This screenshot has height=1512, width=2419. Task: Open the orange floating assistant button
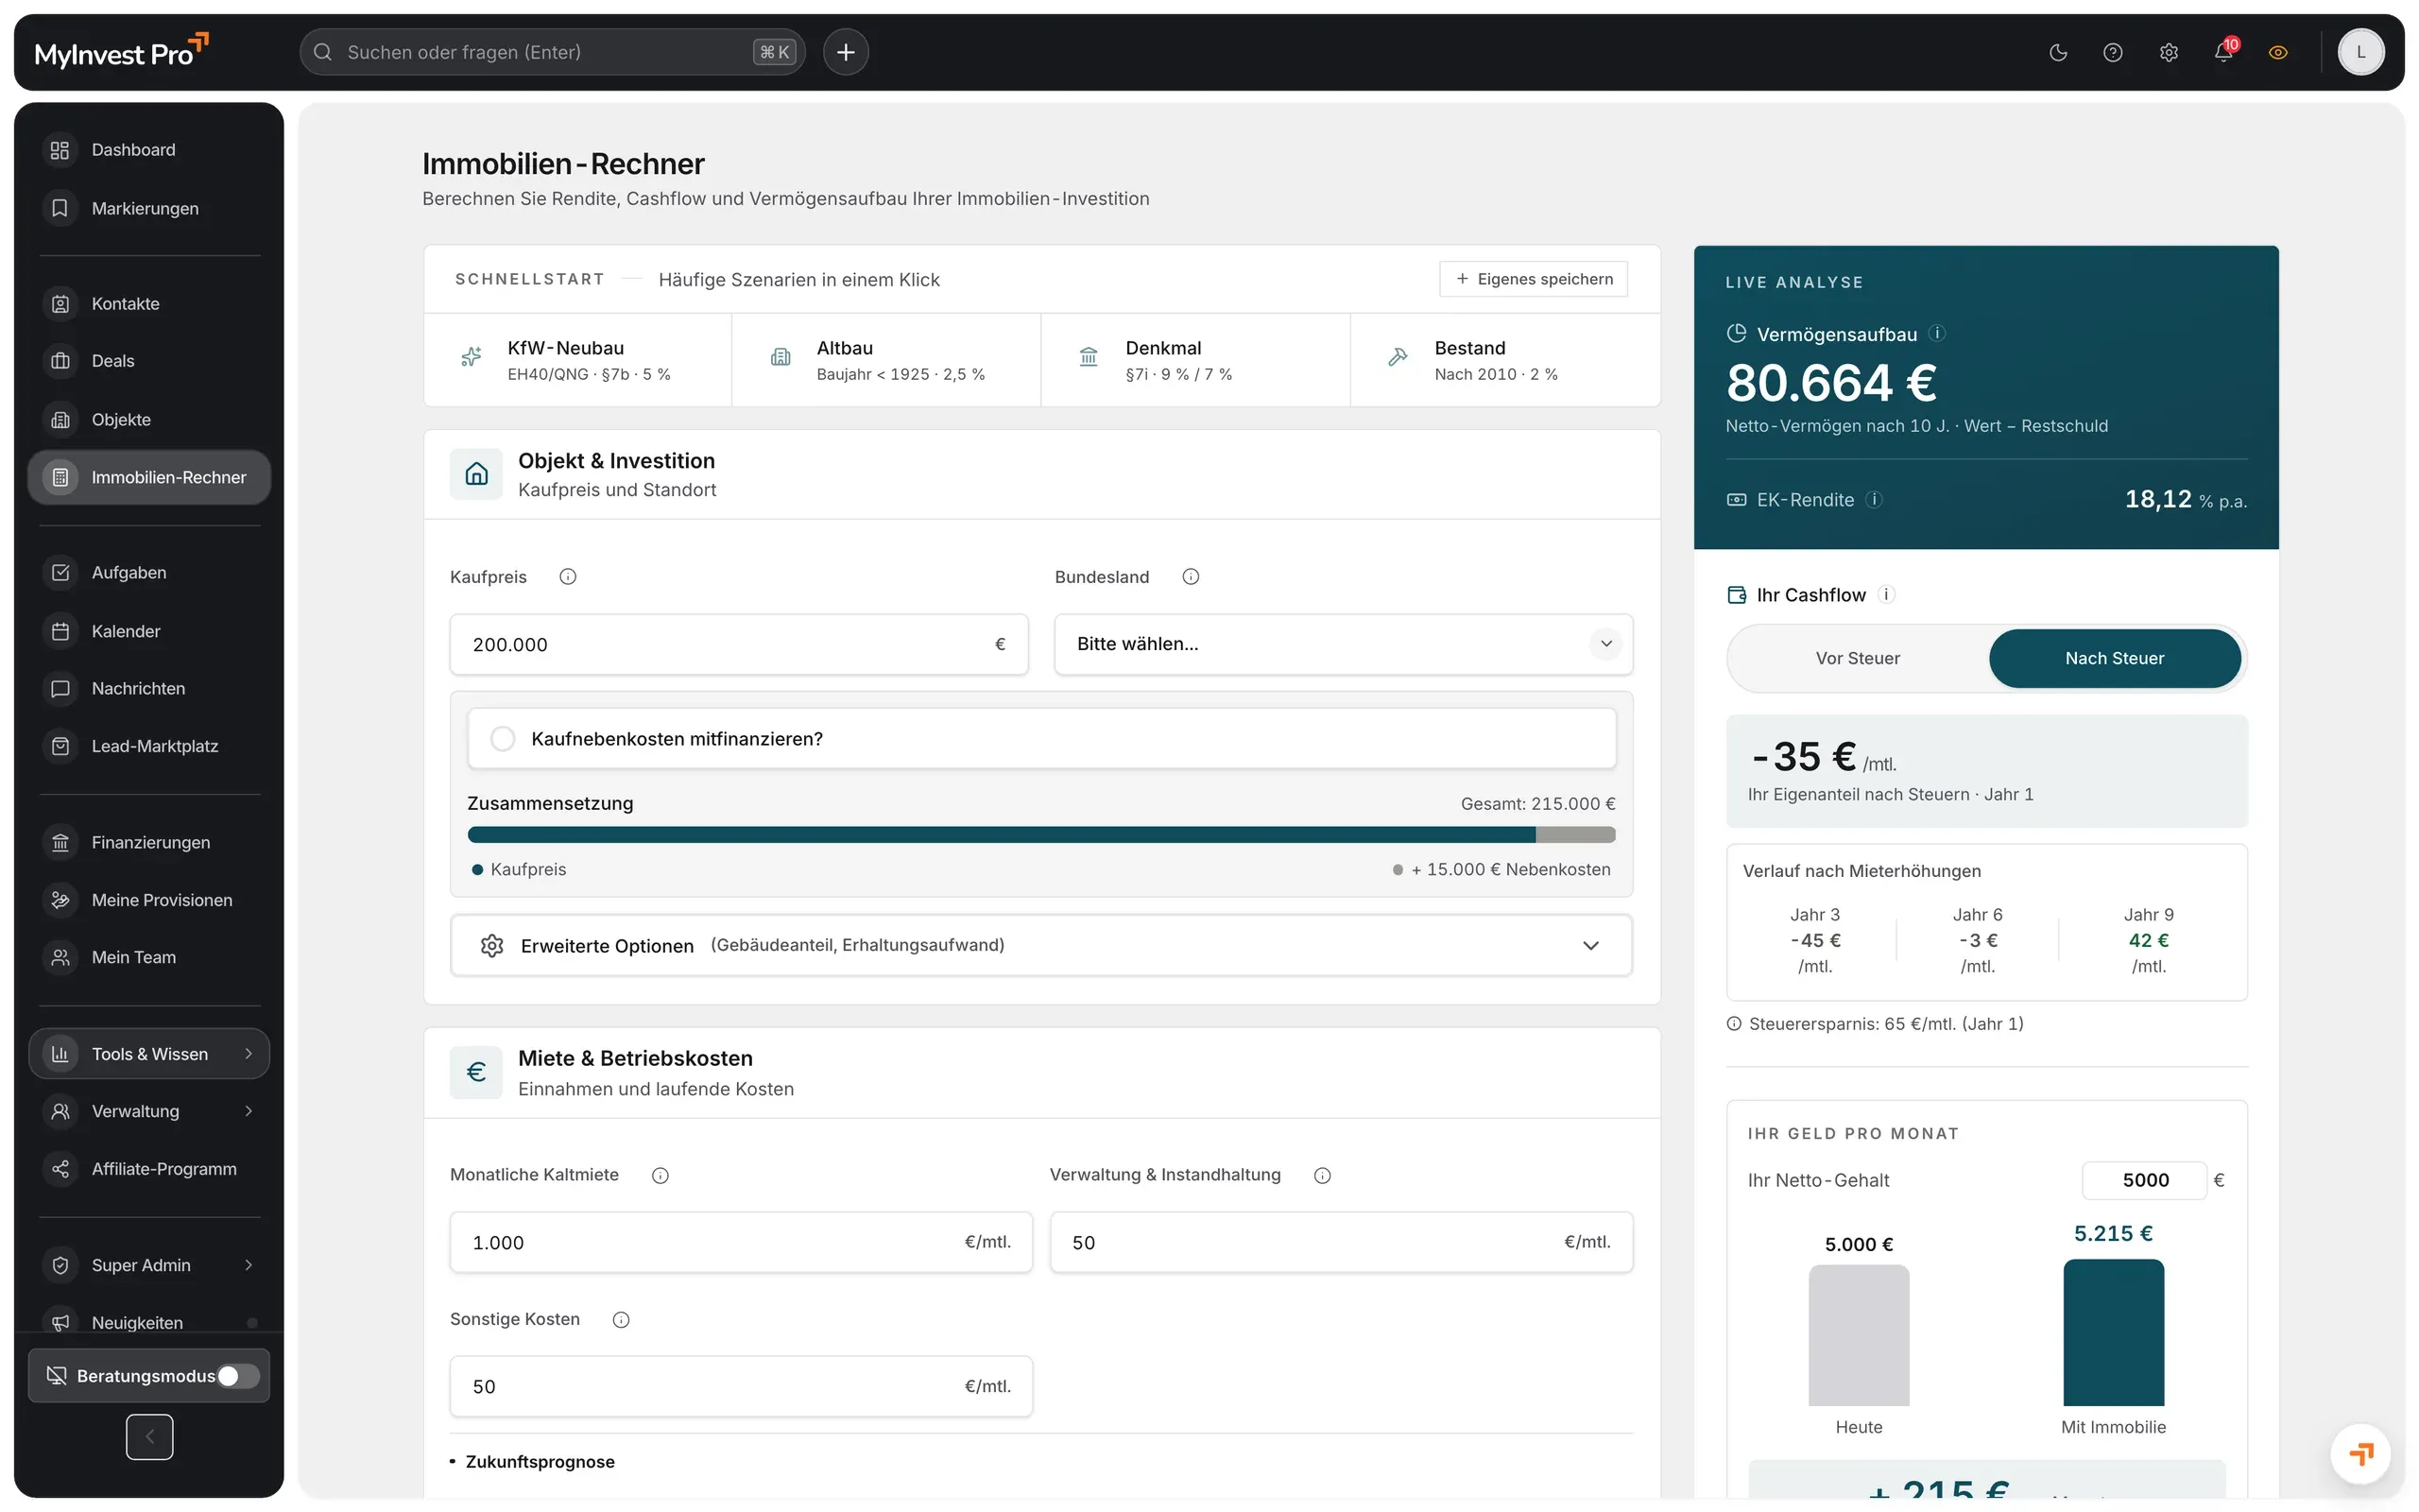pyautogui.click(x=2361, y=1454)
